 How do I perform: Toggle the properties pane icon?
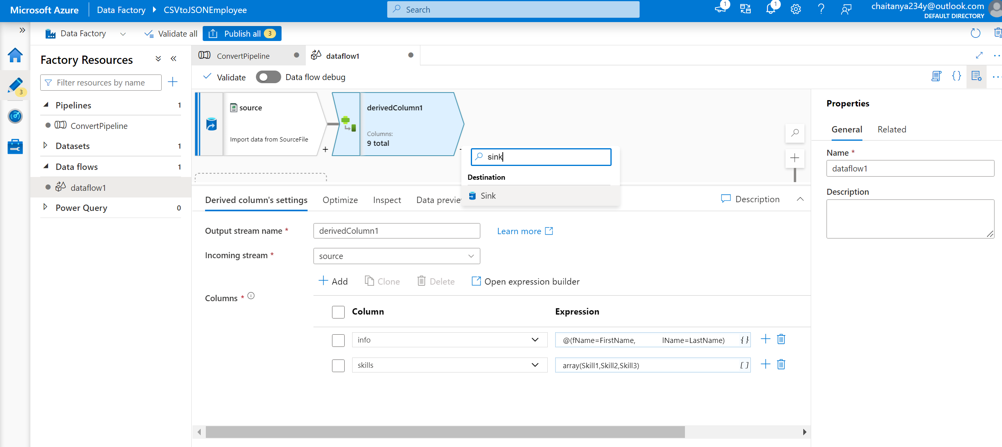pyautogui.click(x=976, y=76)
